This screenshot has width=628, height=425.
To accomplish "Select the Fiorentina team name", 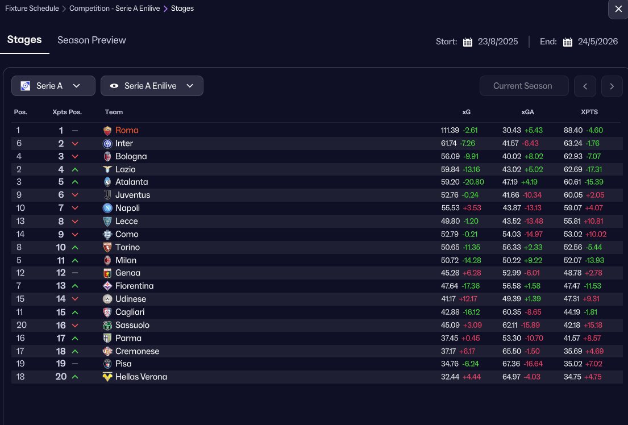I will (x=135, y=286).
